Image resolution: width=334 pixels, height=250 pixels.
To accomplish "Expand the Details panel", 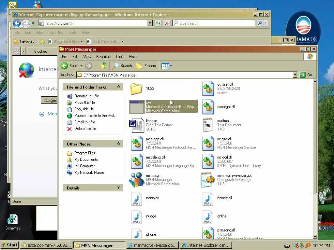I will pos(118,188).
